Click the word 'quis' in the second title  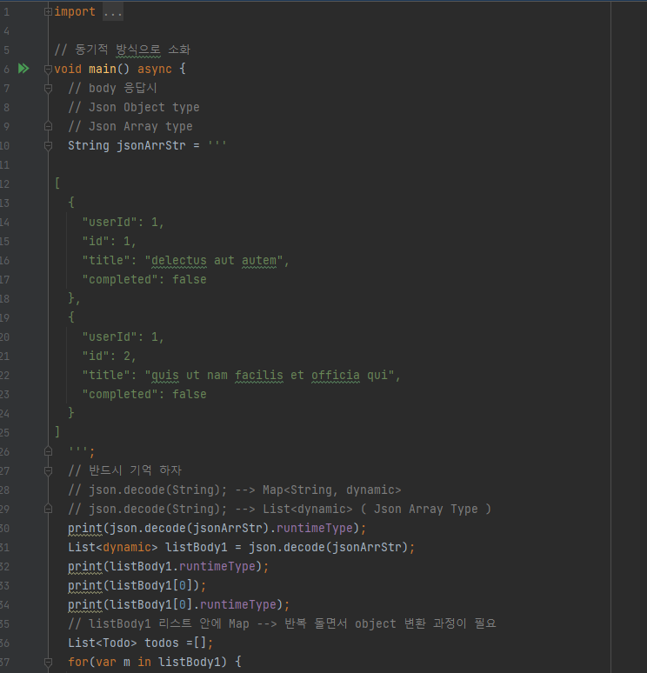165,375
